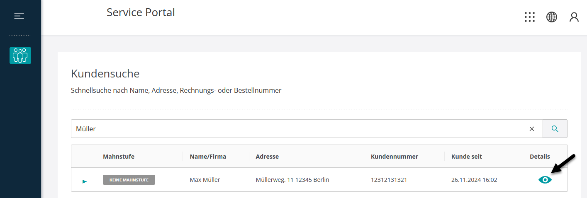Focus the customer search input field
The width and height of the screenshot is (587, 198).
pyautogui.click(x=300, y=129)
